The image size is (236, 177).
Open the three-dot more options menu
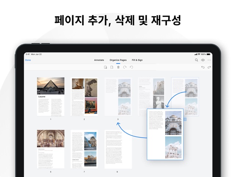tap(209, 60)
